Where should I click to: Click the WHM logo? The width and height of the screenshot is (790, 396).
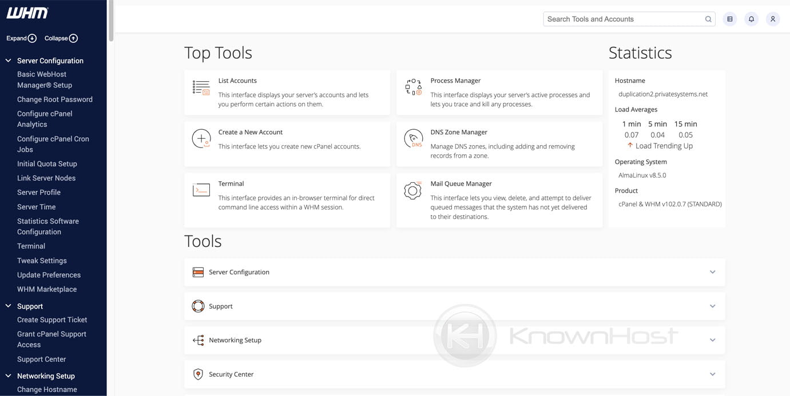tap(27, 13)
